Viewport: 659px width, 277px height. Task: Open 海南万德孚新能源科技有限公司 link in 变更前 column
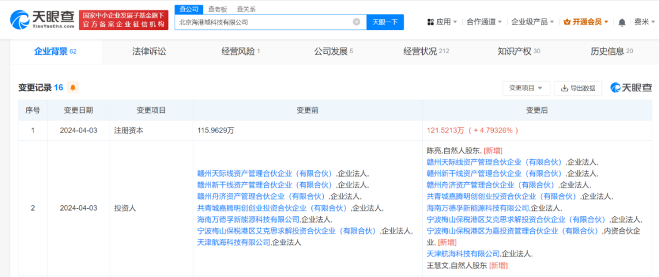click(x=248, y=219)
